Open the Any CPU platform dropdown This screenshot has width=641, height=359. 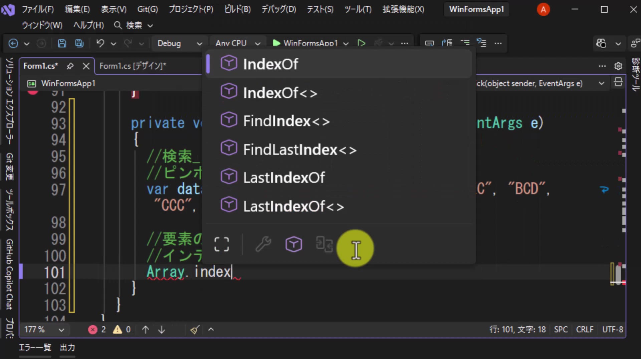(x=238, y=43)
